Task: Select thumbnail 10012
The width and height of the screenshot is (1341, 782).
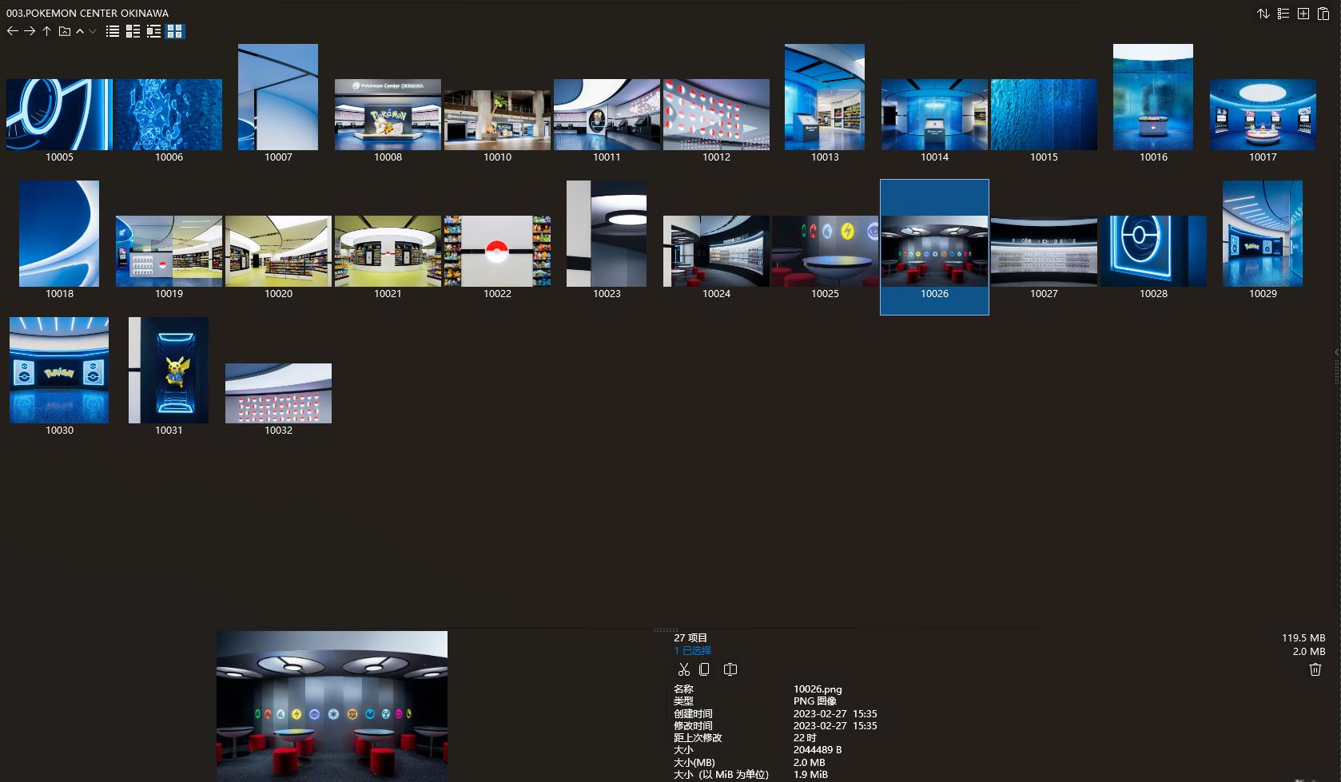Action: click(x=716, y=114)
